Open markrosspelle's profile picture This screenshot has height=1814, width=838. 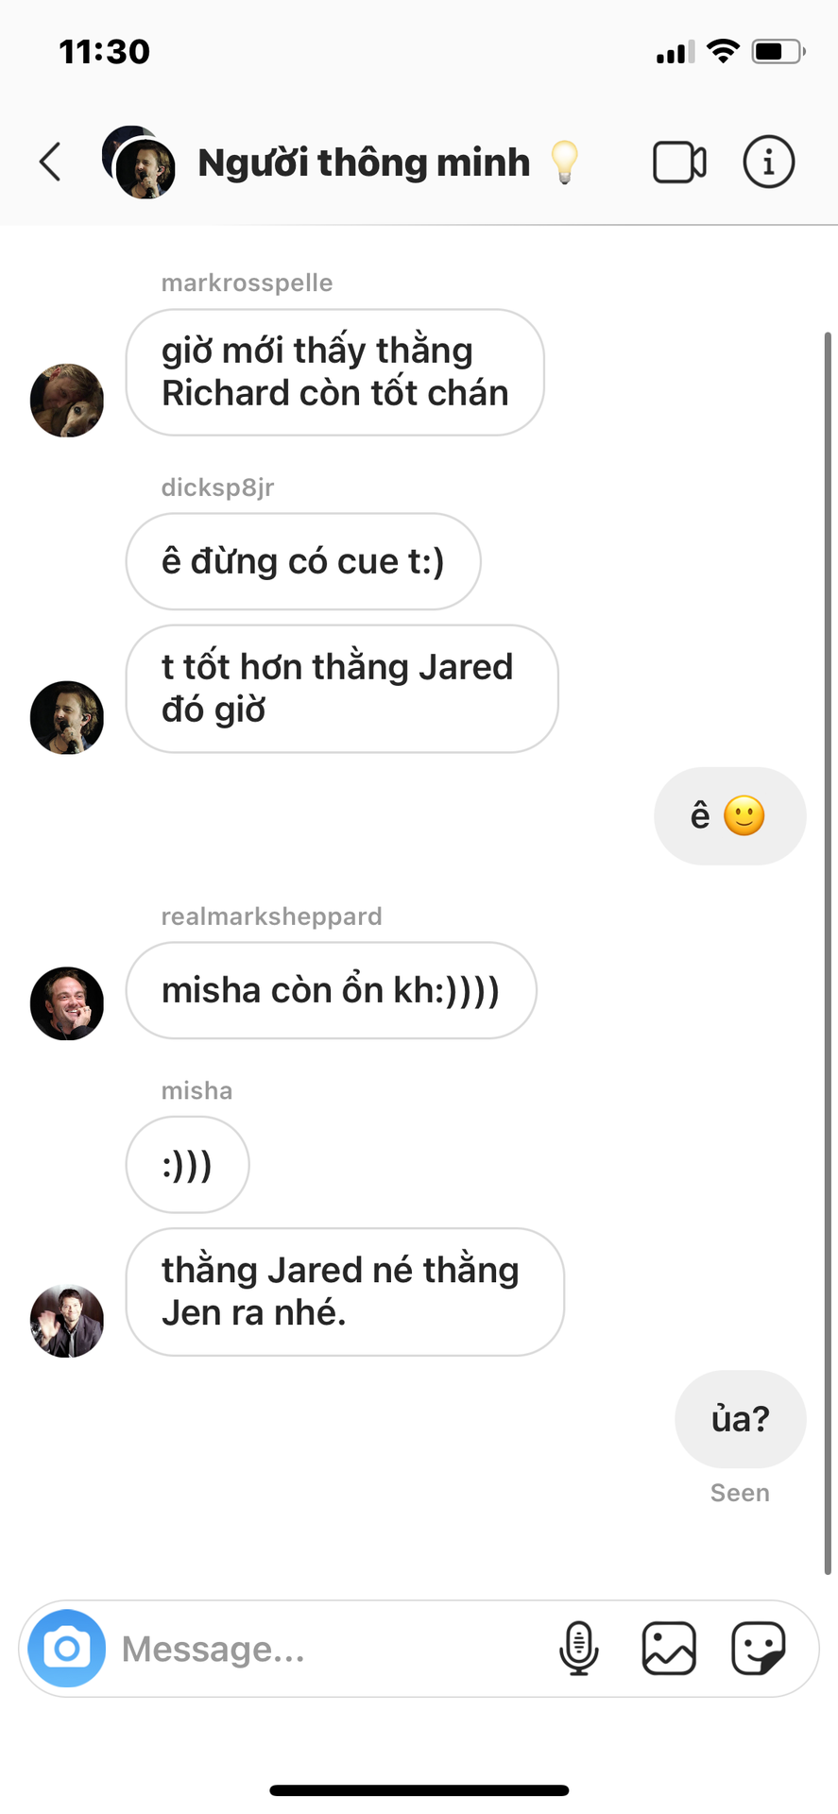pyautogui.click(x=67, y=401)
